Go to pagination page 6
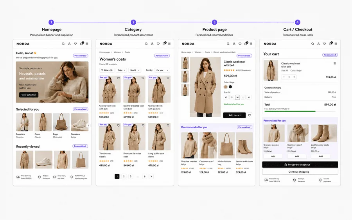 (x=145, y=177)
